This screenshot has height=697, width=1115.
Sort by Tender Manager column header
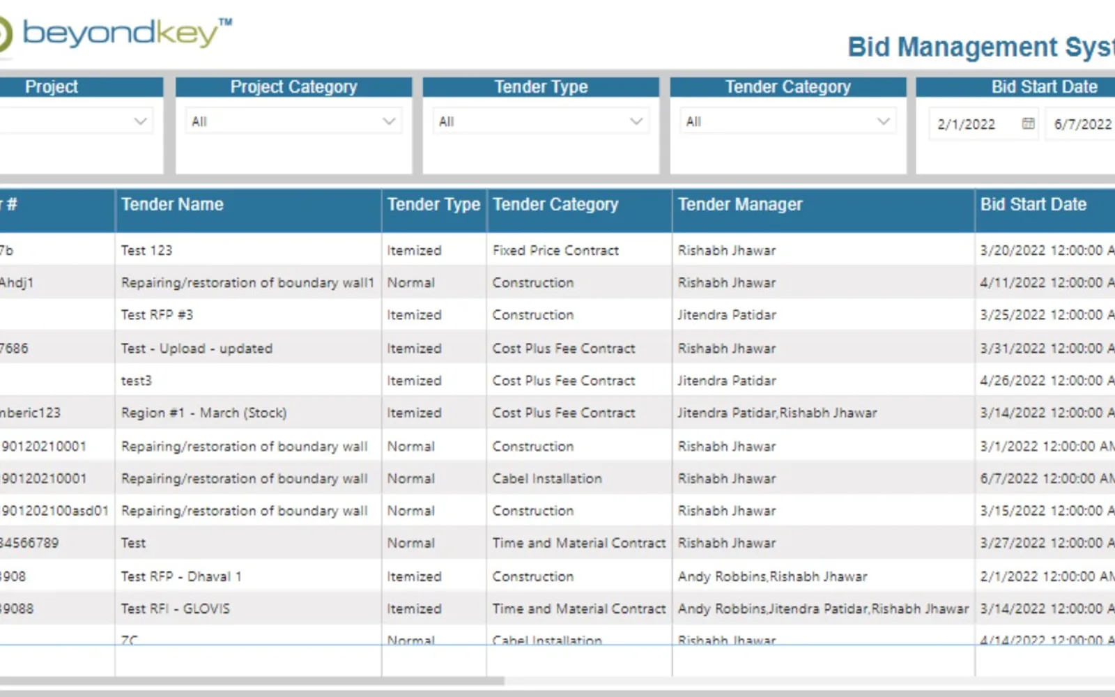tap(740, 204)
